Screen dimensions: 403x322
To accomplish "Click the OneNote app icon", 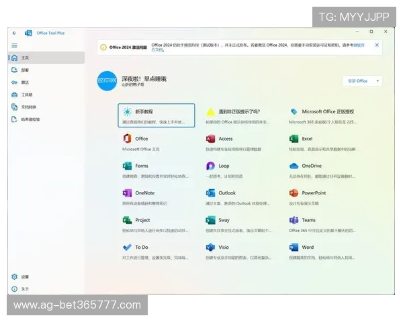I will pyautogui.click(x=127, y=193).
